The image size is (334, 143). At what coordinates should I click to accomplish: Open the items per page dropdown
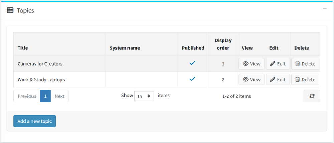(x=144, y=96)
